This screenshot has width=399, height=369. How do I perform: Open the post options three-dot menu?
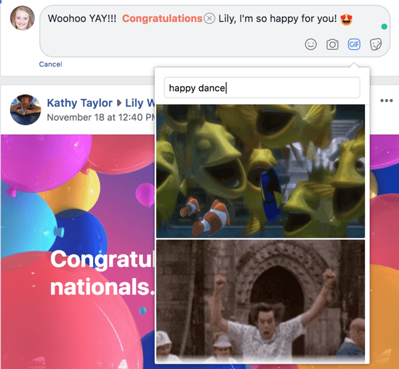(386, 101)
